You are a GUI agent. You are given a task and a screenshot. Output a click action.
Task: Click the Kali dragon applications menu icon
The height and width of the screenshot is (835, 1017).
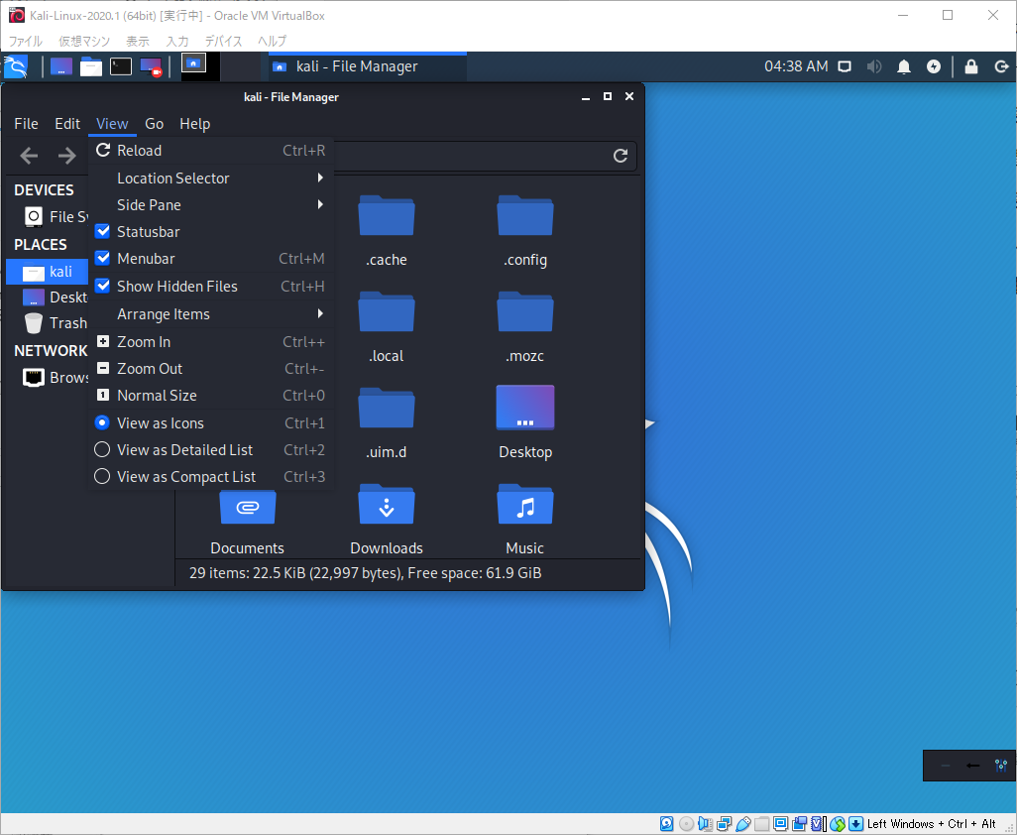coord(16,66)
